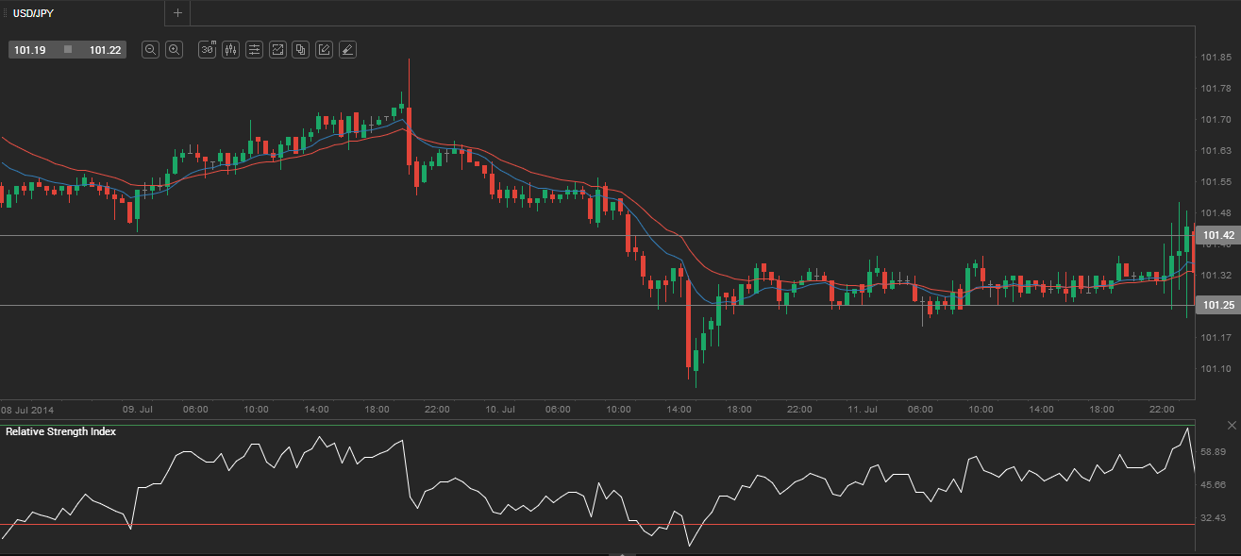The height and width of the screenshot is (556, 1241).
Task: Zoom in on the chart
Action: click(x=174, y=50)
